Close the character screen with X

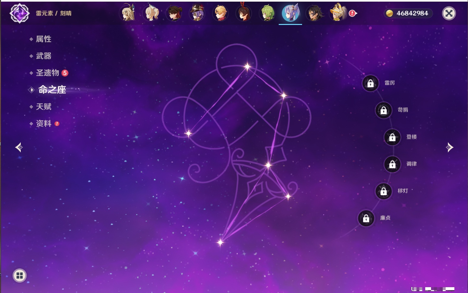pos(449,13)
